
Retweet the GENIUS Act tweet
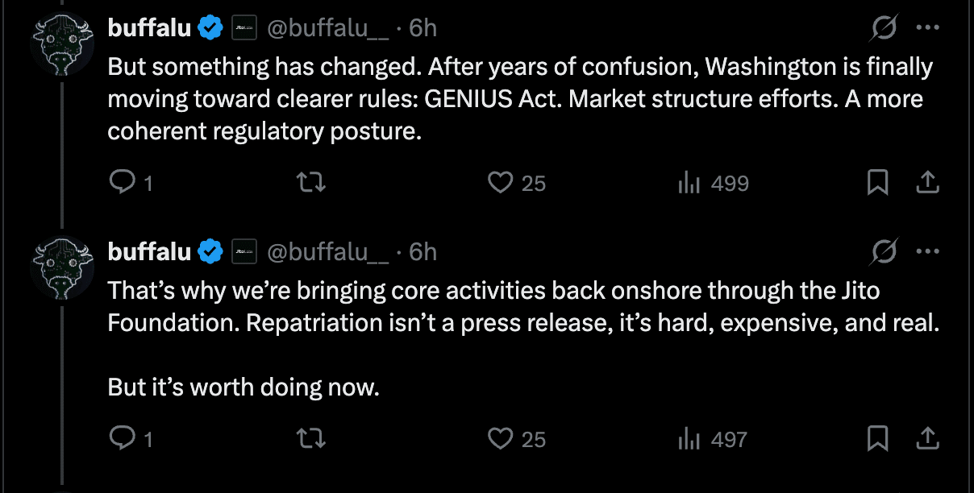pos(312,184)
